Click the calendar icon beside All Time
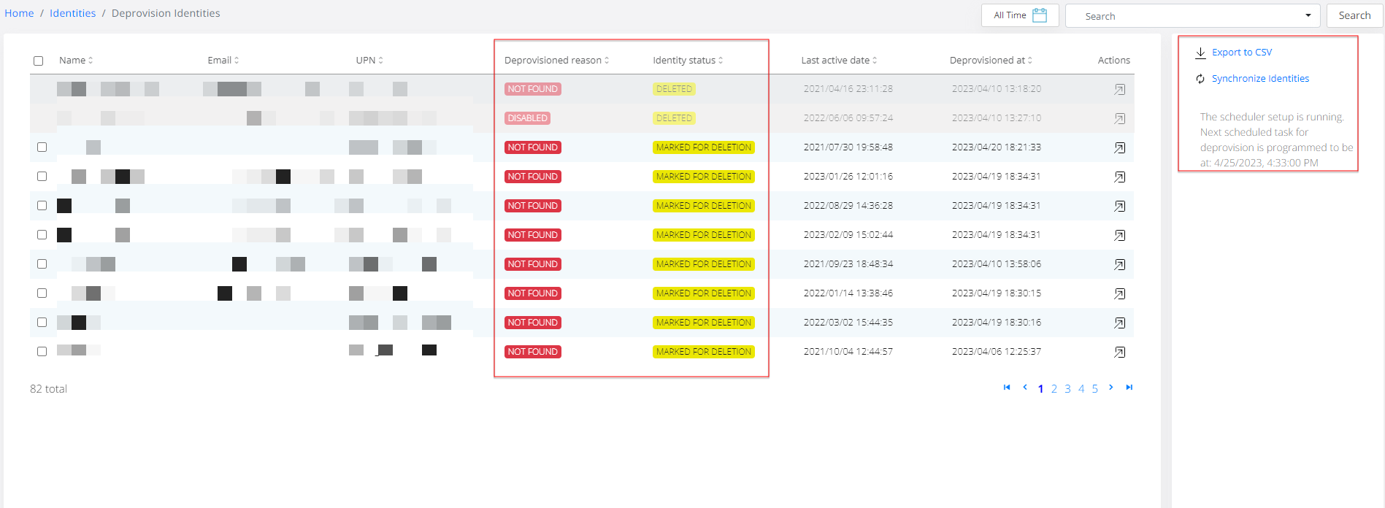 [x=1039, y=15]
